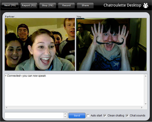152x122 pixels.
Task: Stop the chat with Stop (F8)
Action: click(x=48, y=5)
